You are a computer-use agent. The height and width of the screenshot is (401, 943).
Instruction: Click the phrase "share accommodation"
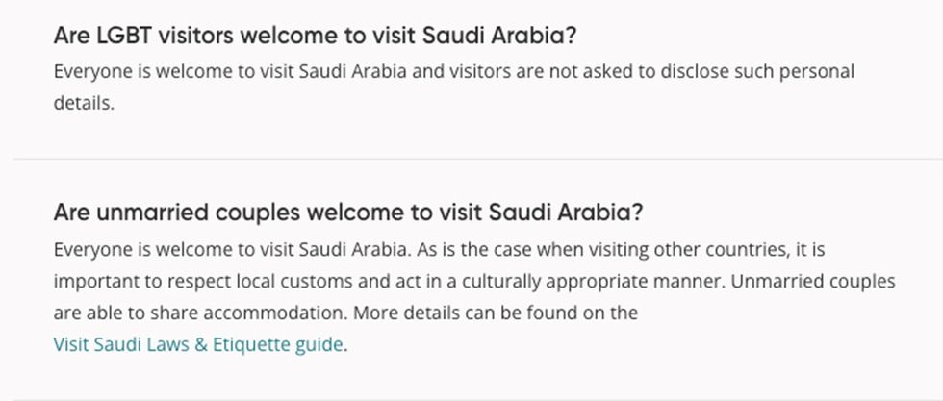[227, 313]
